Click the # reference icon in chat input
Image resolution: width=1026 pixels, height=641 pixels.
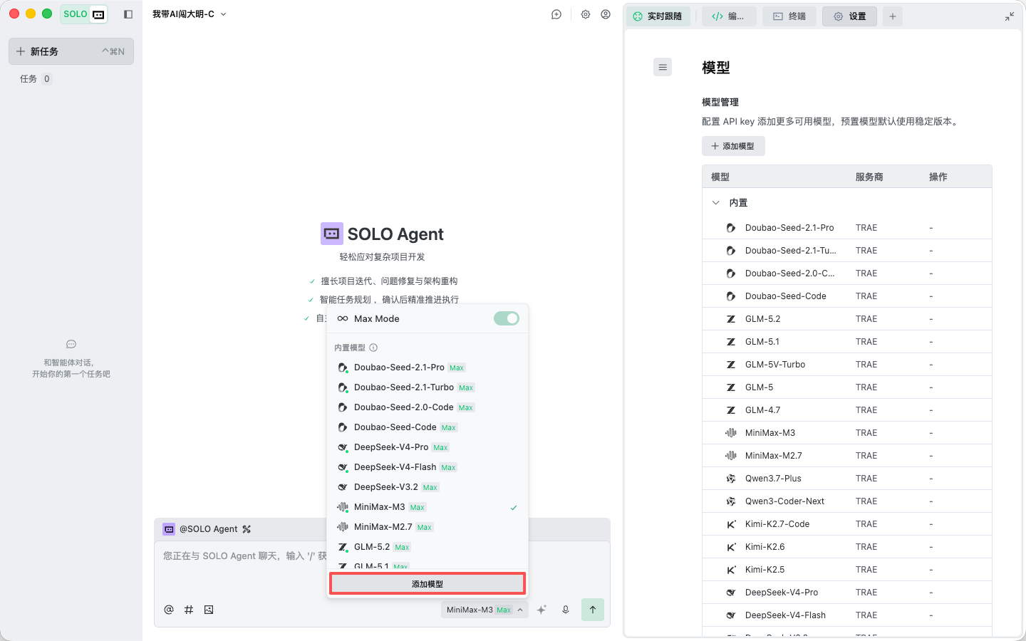point(189,610)
